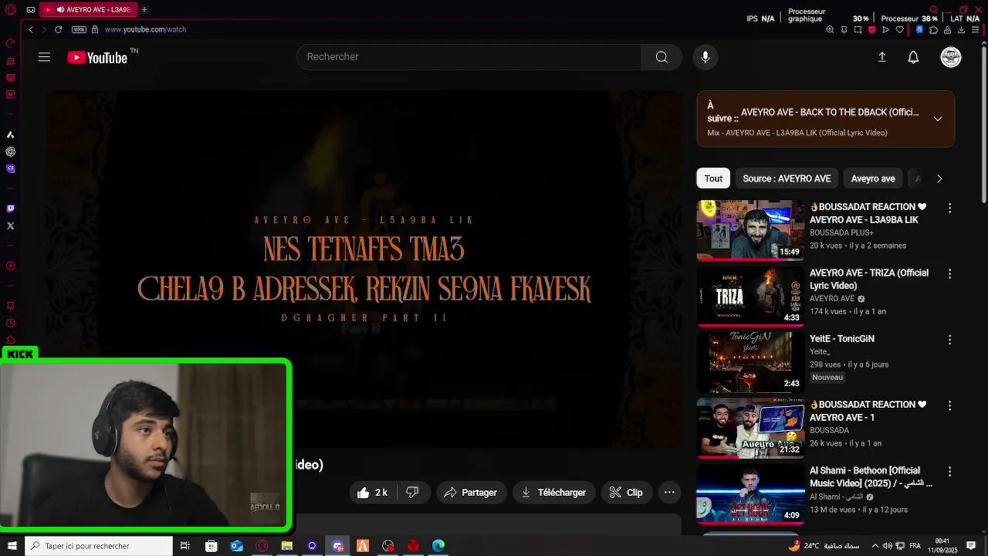The height and width of the screenshot is (556, 988).
Task: Switch to the AVEYRO AVE - L3A9B tab
Action: pos(87,9)
